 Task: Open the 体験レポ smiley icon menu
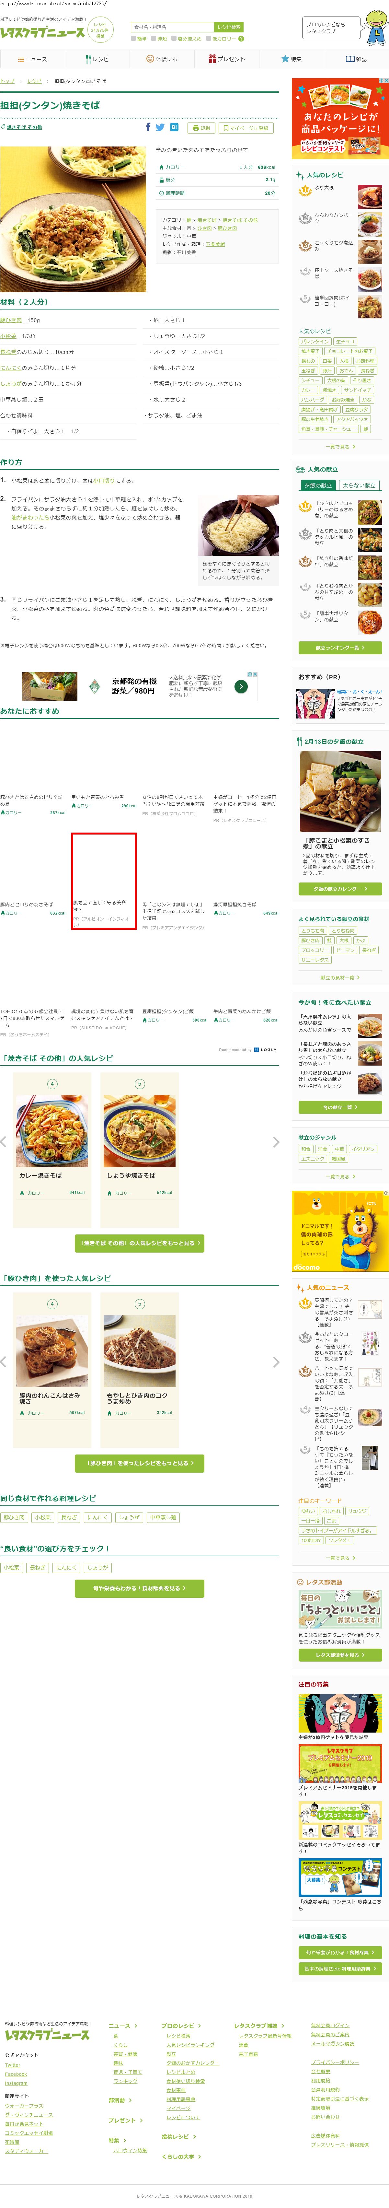[162, 59]
